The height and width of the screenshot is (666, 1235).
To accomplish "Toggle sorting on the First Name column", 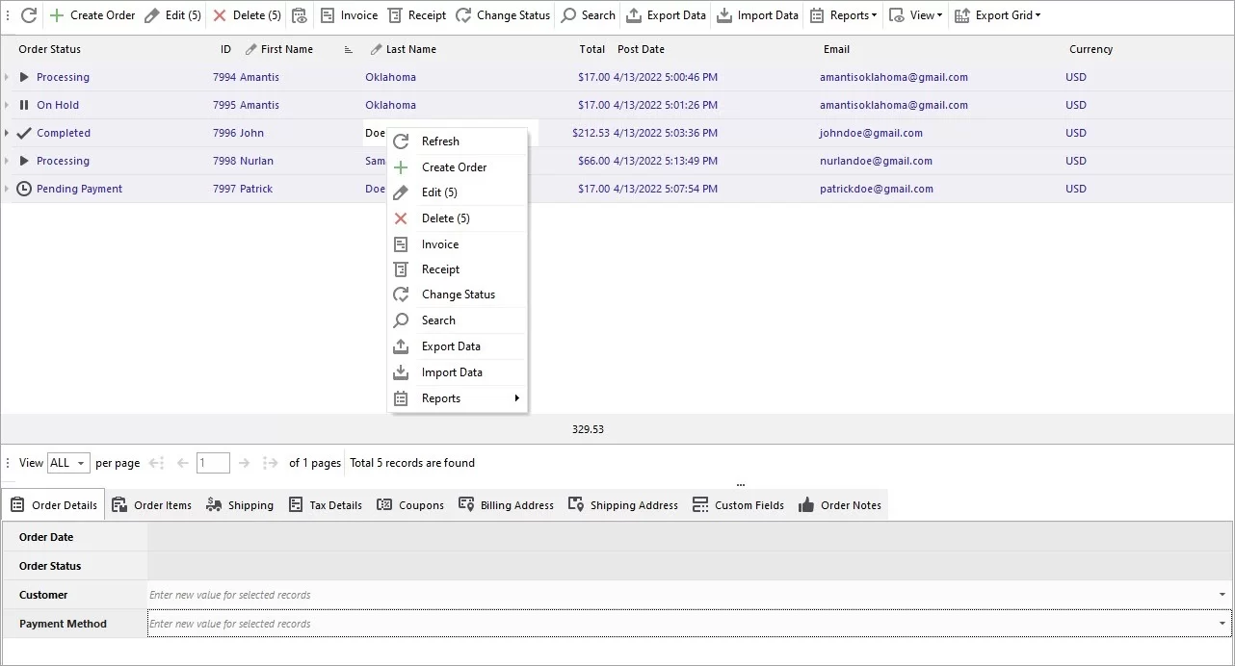I will coord(286,49).
